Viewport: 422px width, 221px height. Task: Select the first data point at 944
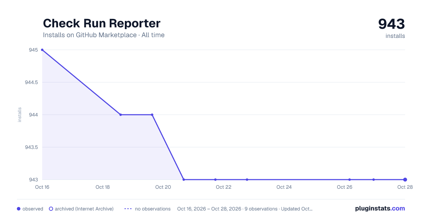pyautogui.click(x=121, y=115)
